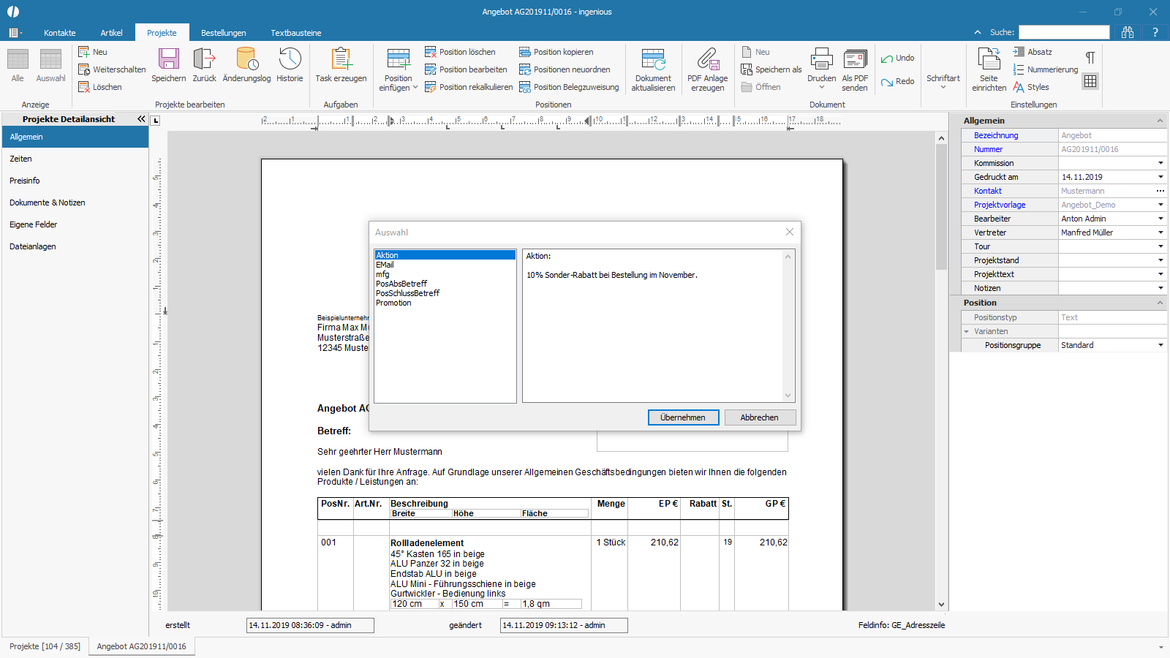Click the Drucken printer icon
The width and height of the screenshot is (1170, 658).
821,59
